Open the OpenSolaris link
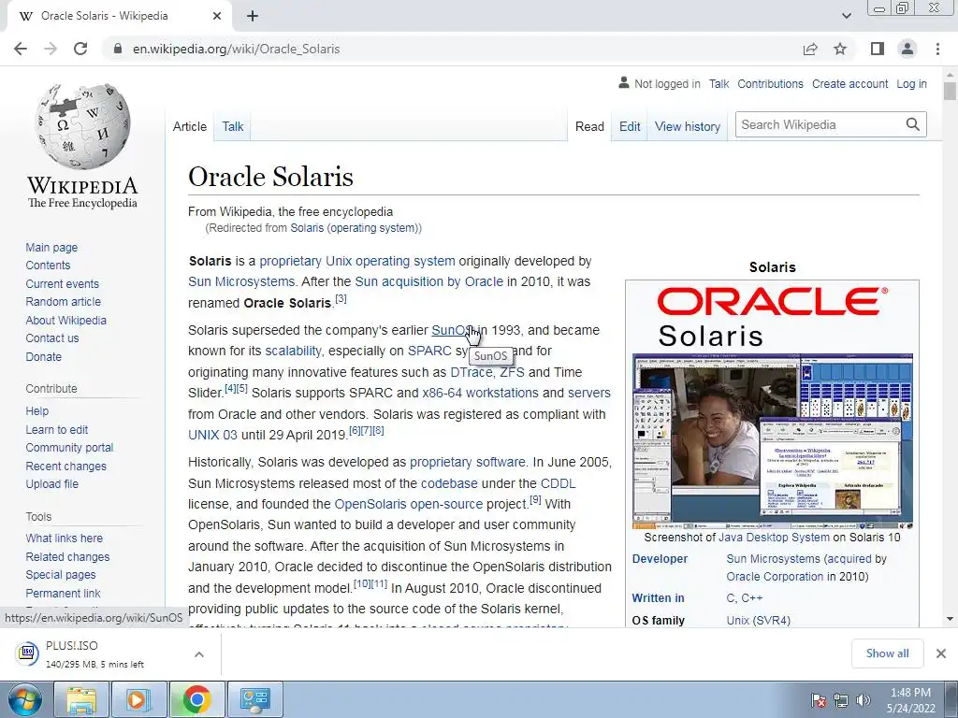Image resolution: width=958 pixels, height=718 pixels. tap(370, 504)
